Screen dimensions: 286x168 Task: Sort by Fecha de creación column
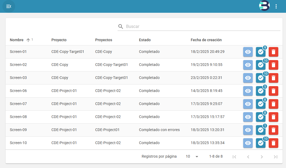(206, 40)
